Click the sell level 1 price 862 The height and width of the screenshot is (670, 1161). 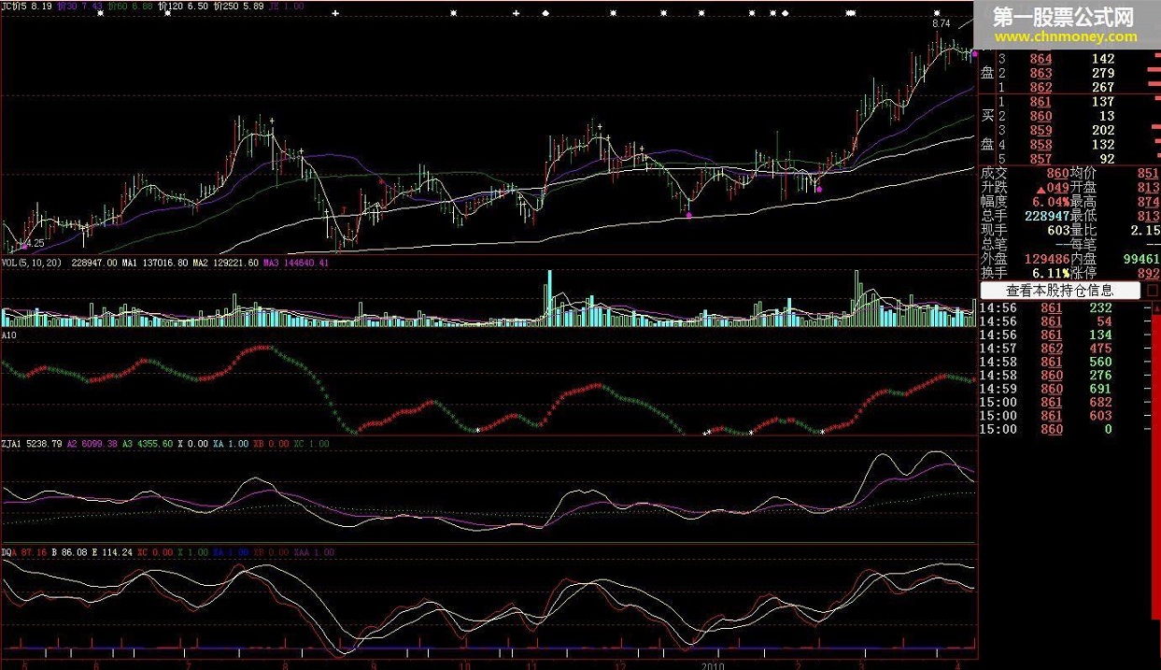tap(1041, 87)
